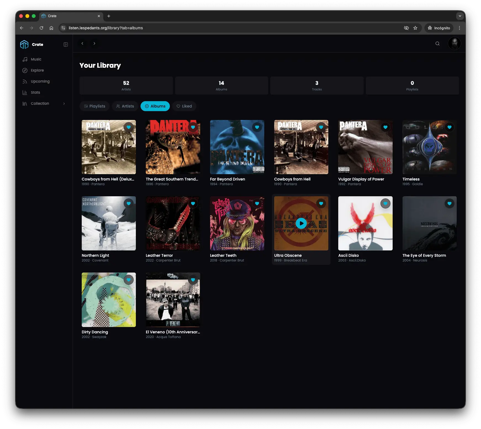This screenshot has height=429, width=481.
Task: Unlike Far Beyond Driven heart
Action: (x=257, y=127)
